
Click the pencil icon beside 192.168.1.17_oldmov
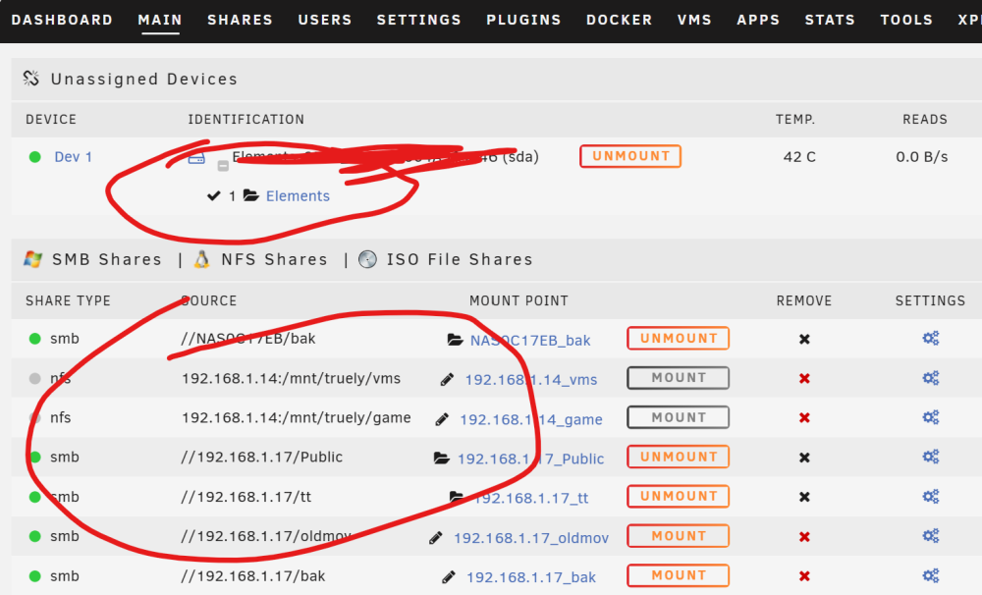tap(436, 537)
